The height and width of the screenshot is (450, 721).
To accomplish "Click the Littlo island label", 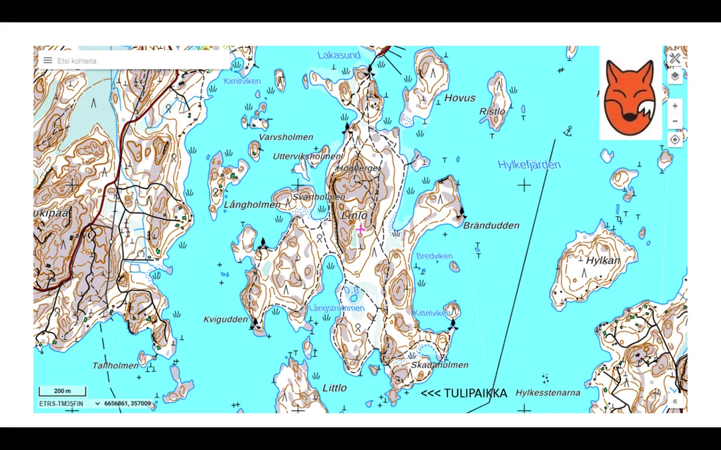I will point(334,388).
